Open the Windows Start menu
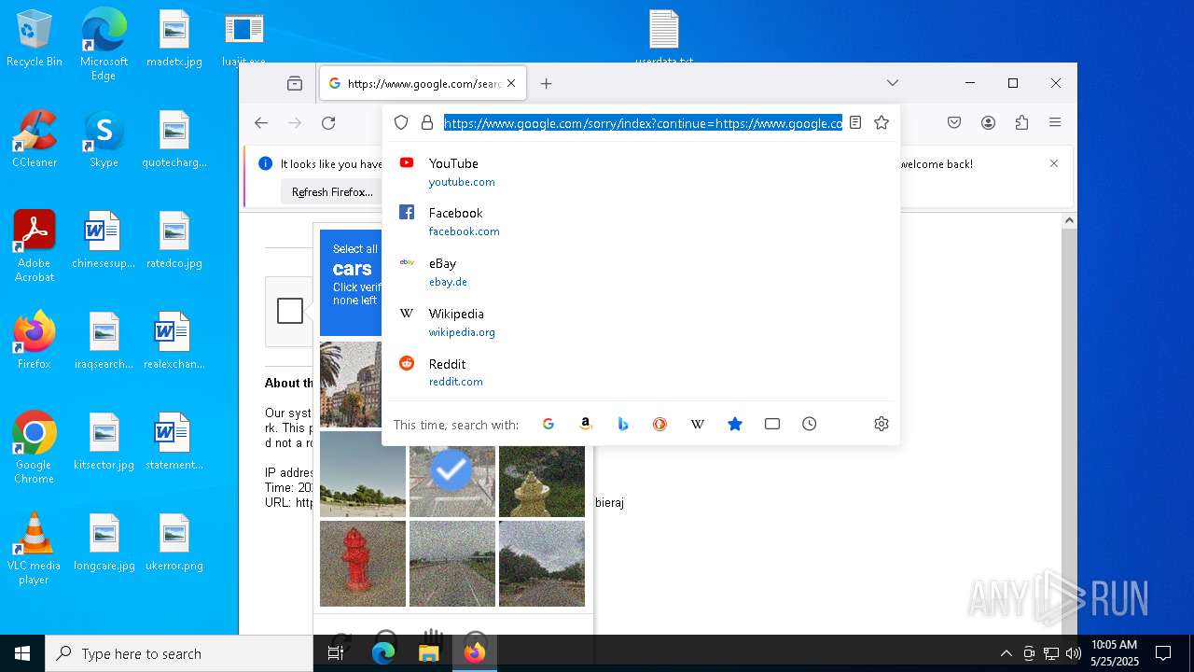This screenshot has height=672, width=1194. (x=22, y=653)
